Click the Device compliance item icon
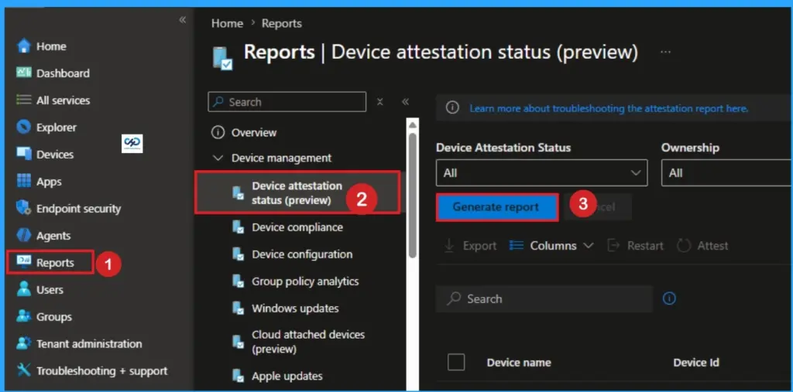 point(239,227)
